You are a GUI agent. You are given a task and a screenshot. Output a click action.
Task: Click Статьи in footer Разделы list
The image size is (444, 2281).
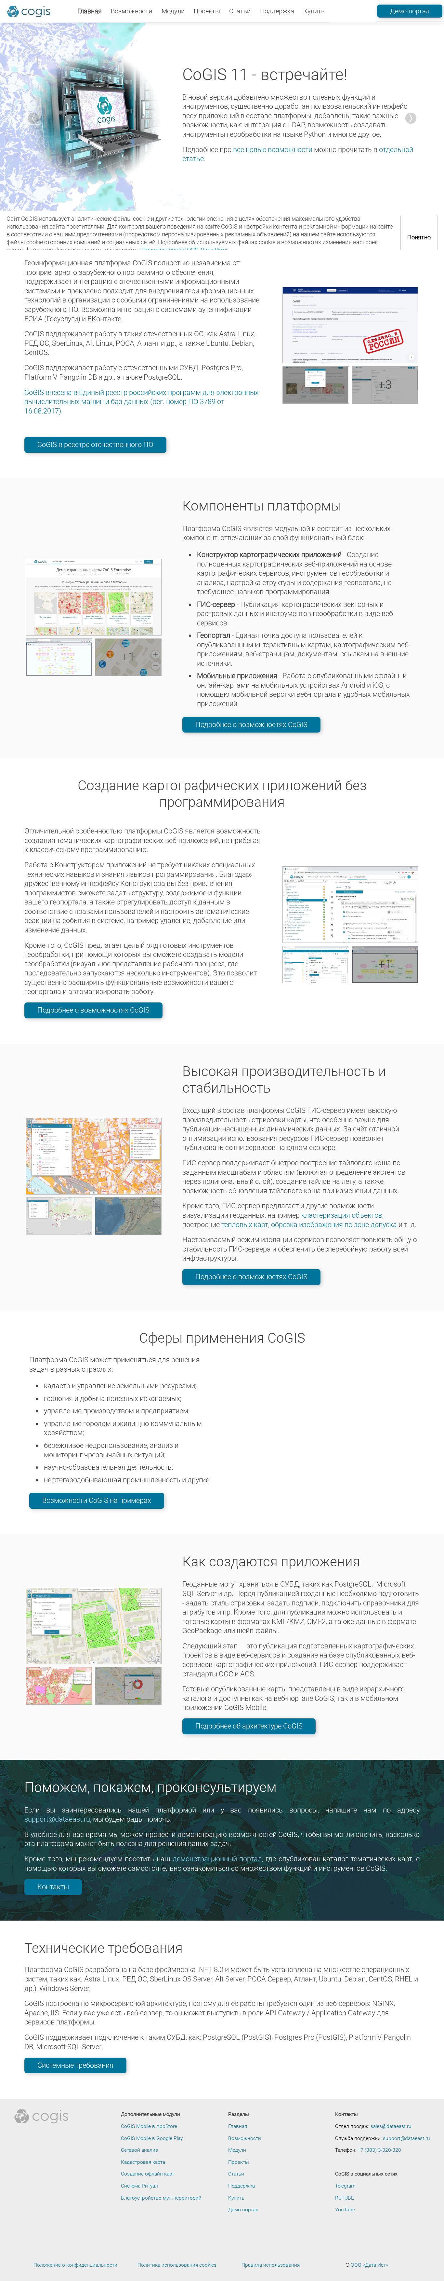coord(236,2174)
